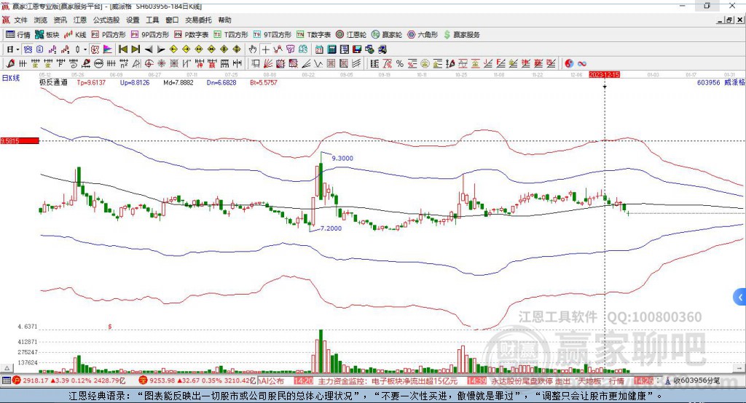Open the 文件 menu

coord(21,20)
